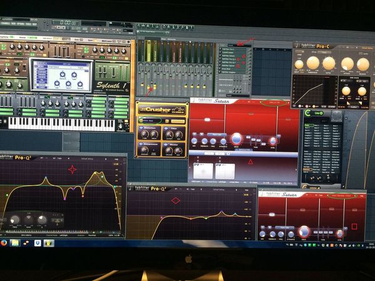The width and height of the screenshot is (375, 281).
Task: Open the HELP menu in FL Studio
Action: 34,24
